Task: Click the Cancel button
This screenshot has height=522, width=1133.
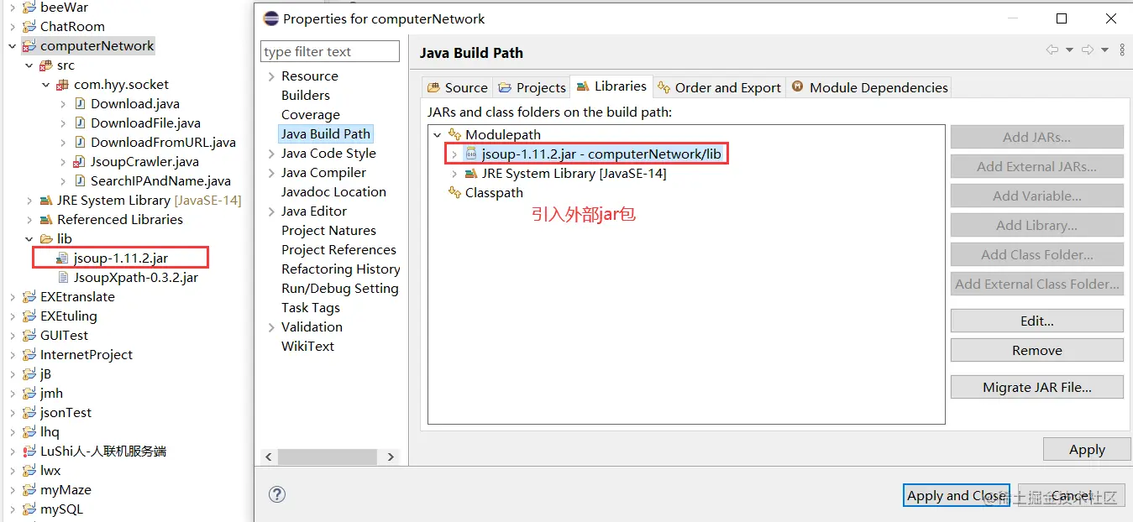Action: (x=1071, y=496)
